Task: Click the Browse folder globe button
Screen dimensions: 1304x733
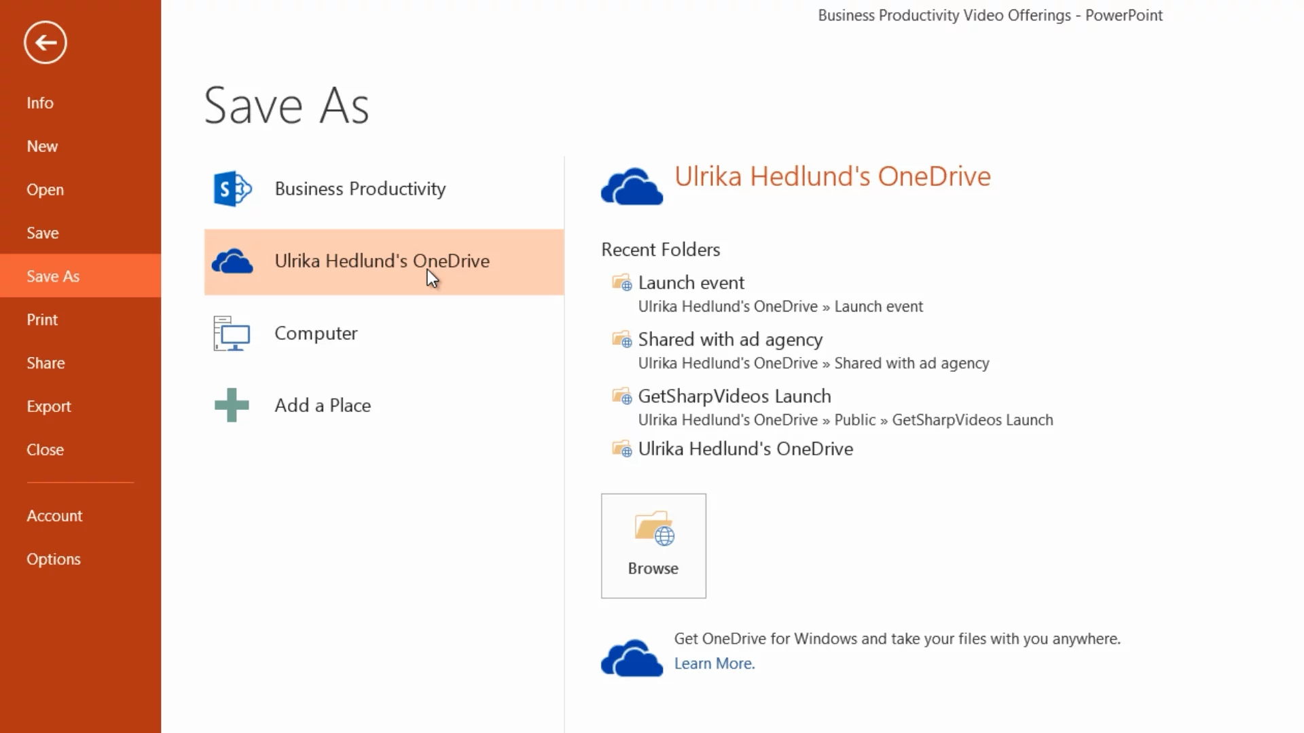Action: point(653,546)
